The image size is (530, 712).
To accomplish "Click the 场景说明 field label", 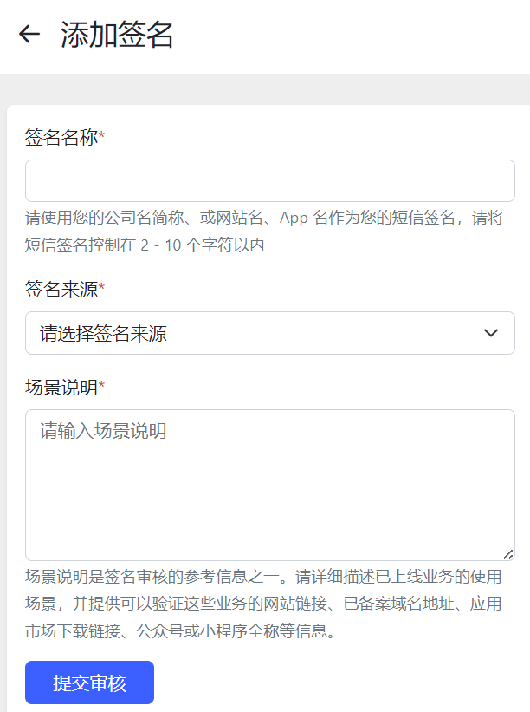I will tap(61, 388).
